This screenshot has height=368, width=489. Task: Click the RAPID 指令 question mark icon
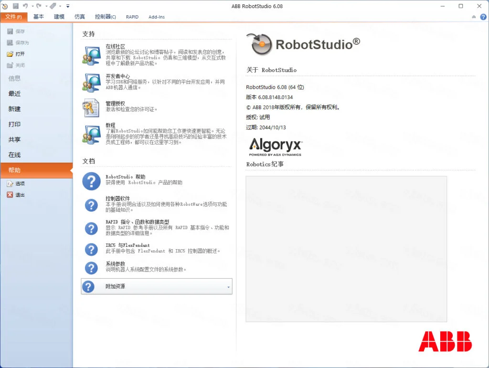(91, 229)
